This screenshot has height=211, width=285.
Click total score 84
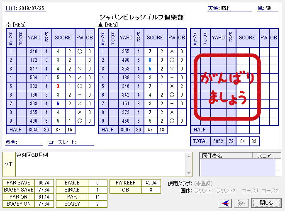[242, 141]
